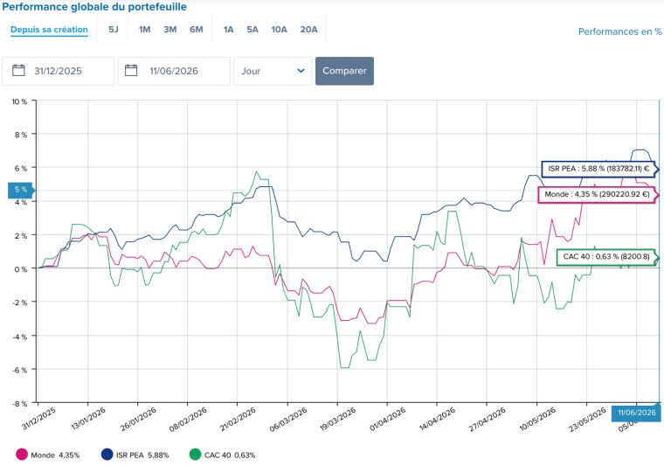
Task: Expand the Jour dropdown chevron
Action: [301, 71]
